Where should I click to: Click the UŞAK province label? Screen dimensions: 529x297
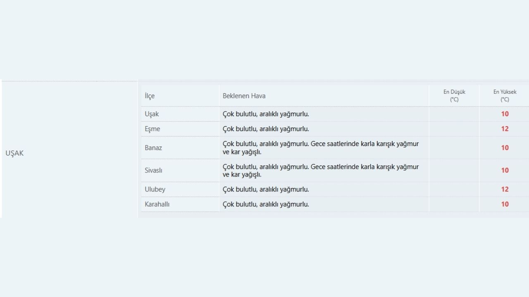[14, 153]
